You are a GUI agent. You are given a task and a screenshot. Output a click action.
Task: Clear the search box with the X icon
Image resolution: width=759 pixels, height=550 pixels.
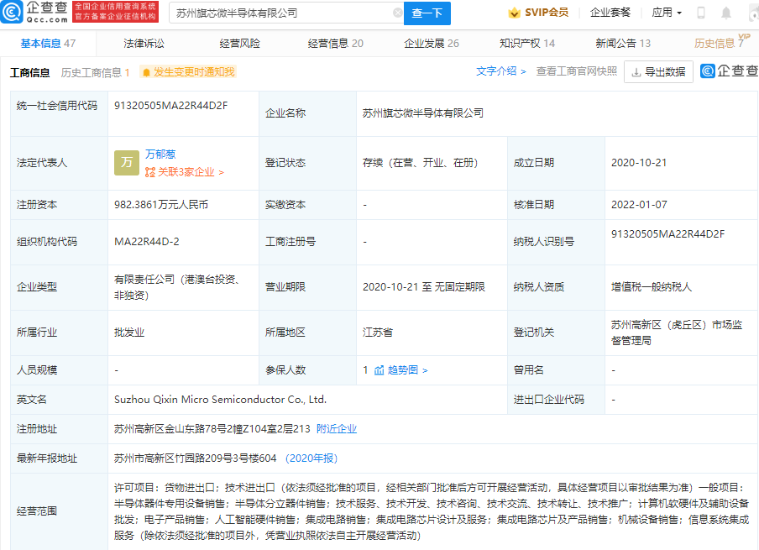(398, 13)
